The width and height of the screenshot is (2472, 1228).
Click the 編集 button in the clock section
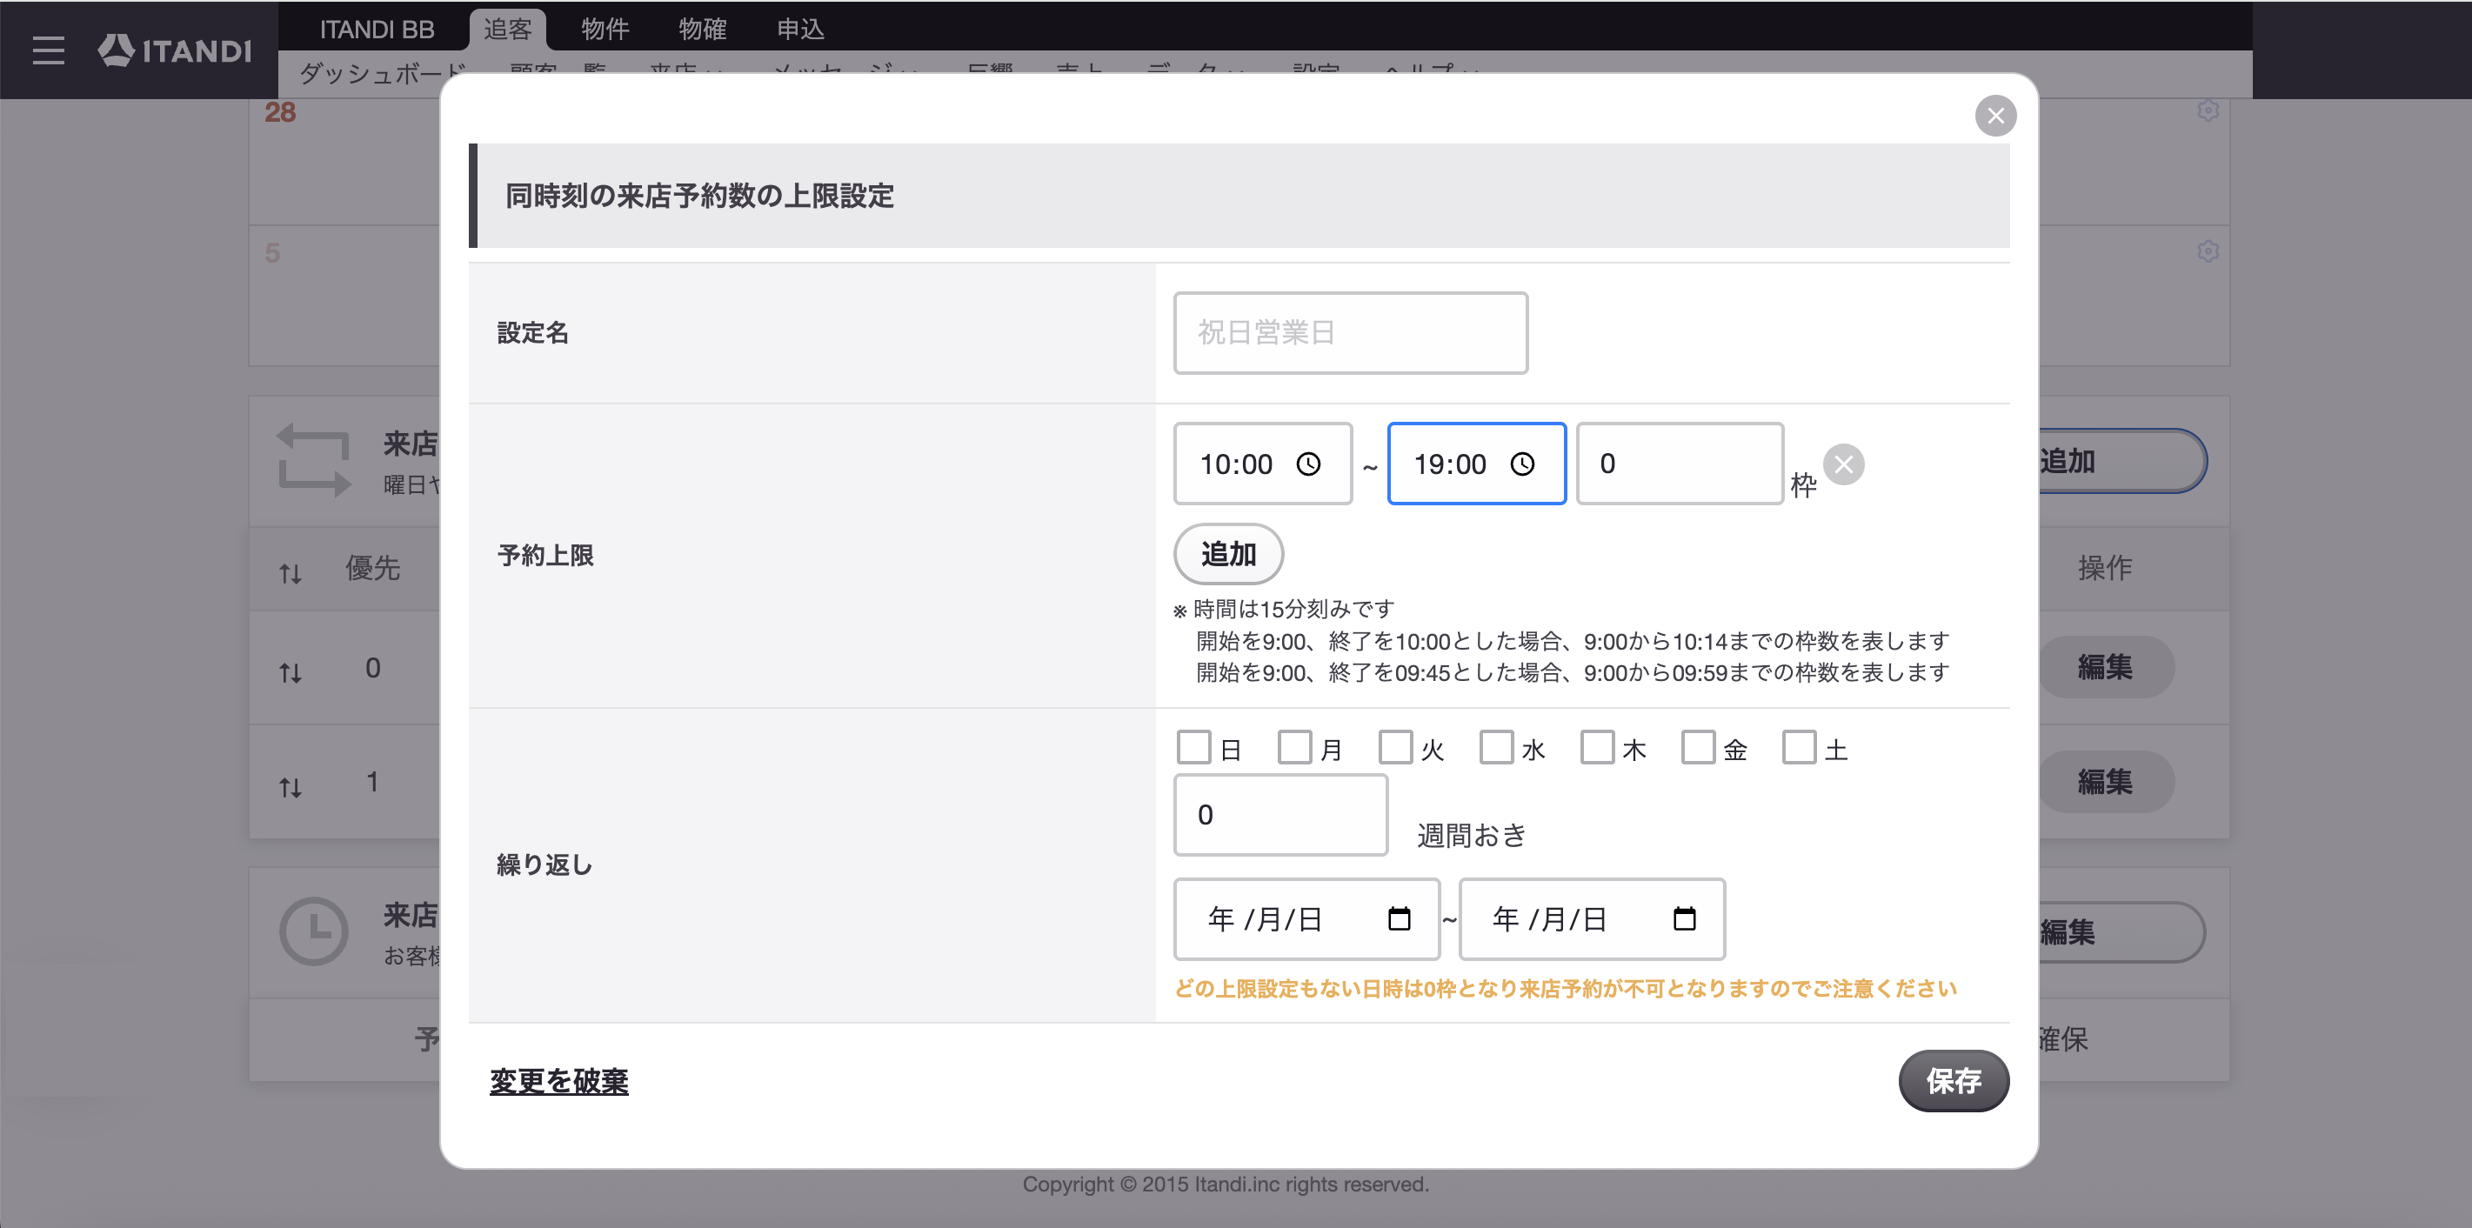click(2121, 931)
